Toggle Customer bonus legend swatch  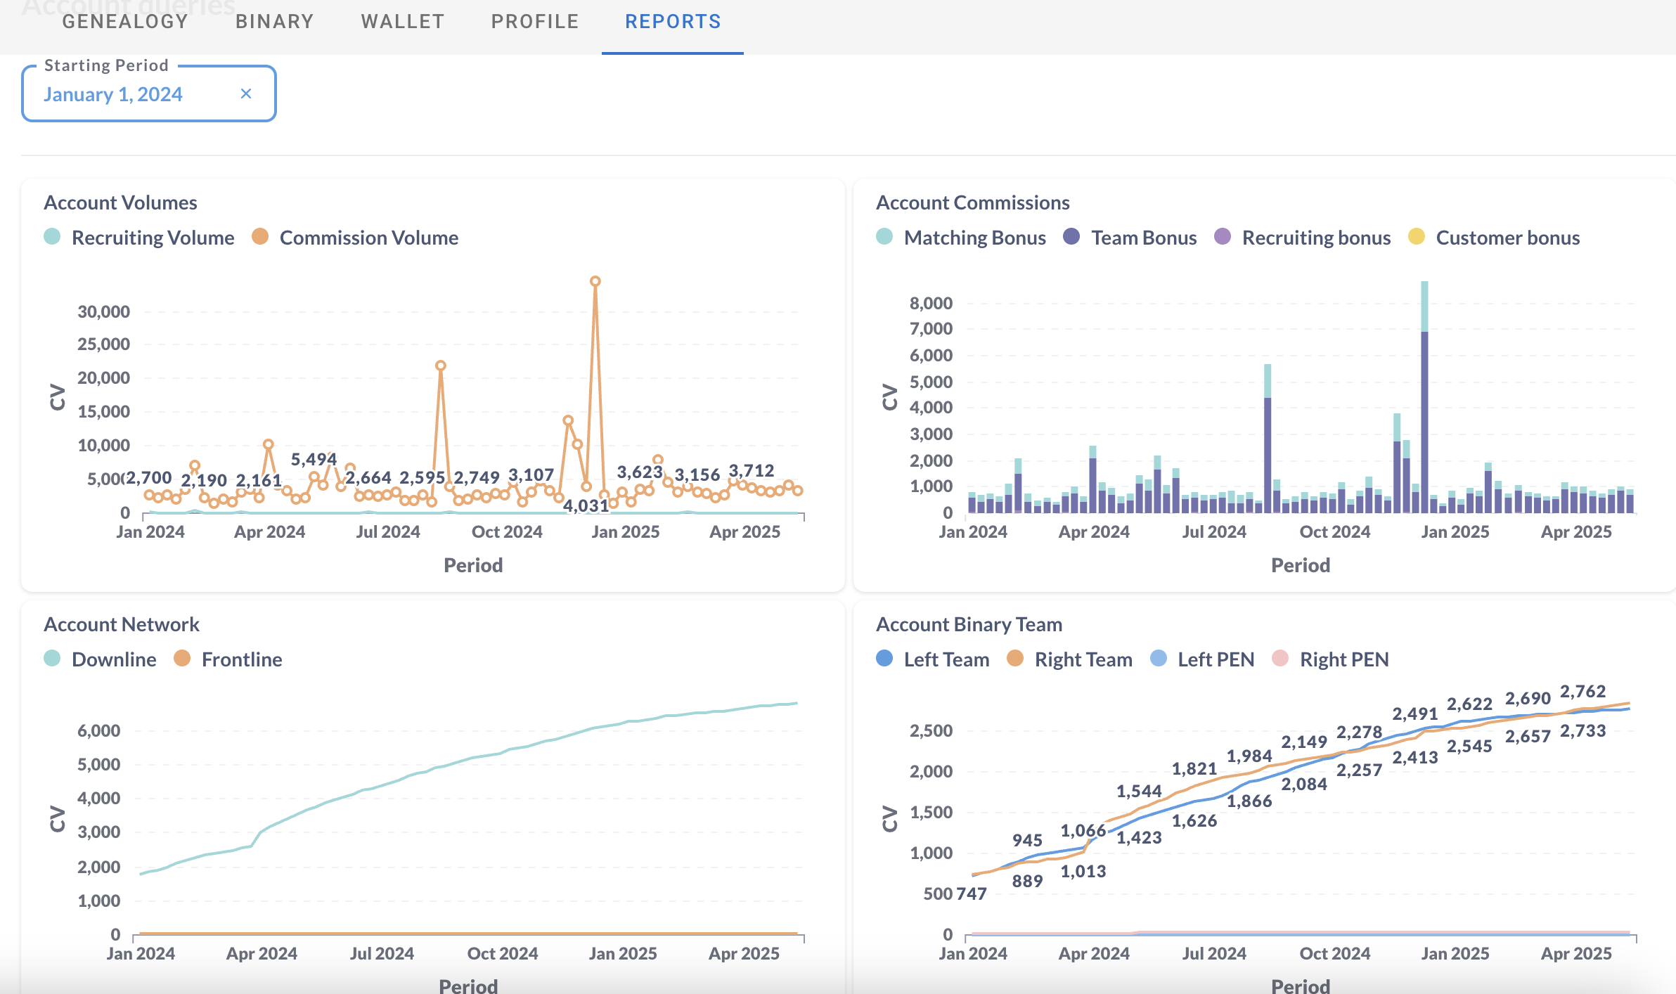1417,237
